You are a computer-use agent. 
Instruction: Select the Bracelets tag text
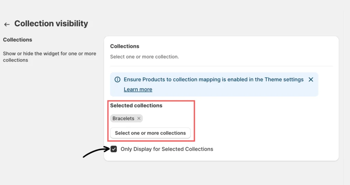tap(123, 118)
